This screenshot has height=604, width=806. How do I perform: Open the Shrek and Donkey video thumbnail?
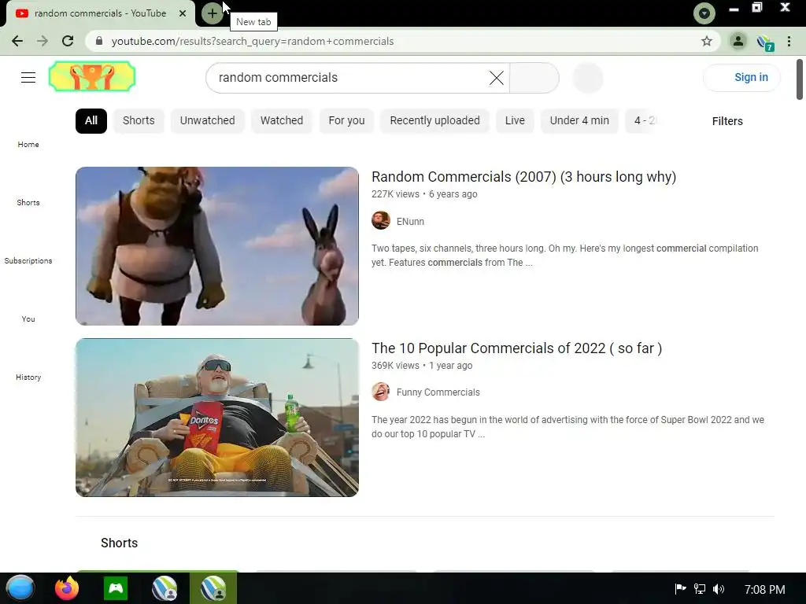pos(217,246)
